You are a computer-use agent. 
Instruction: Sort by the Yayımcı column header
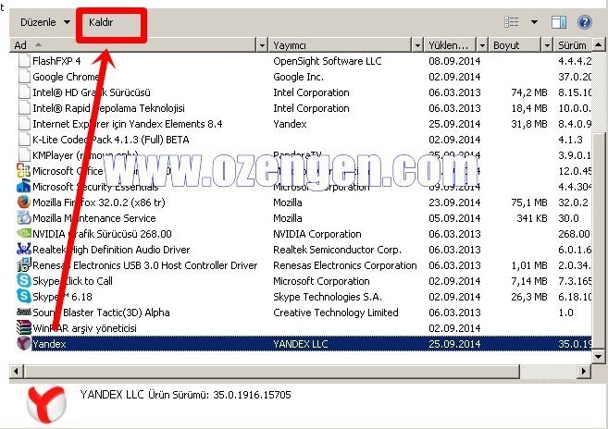click(x=340, y=45)
